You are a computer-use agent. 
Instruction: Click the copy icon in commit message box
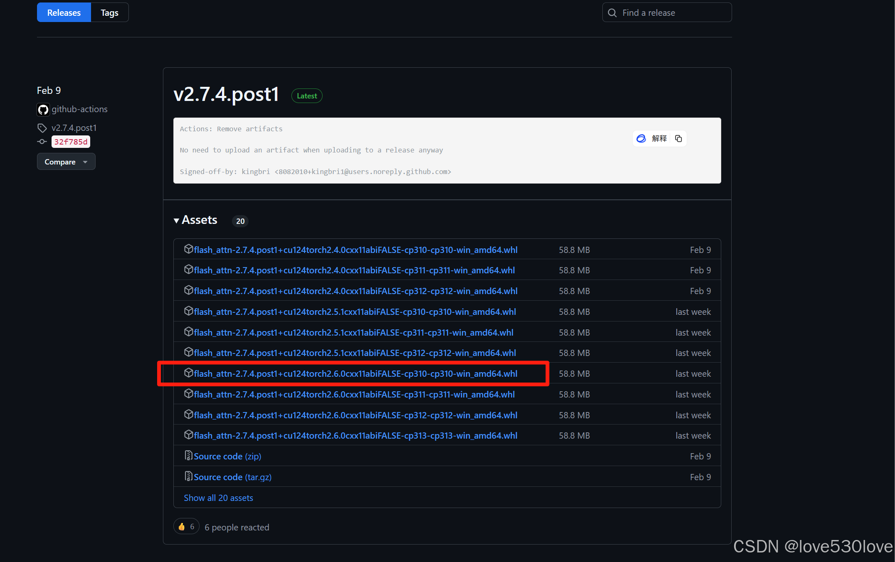(678, 138)
